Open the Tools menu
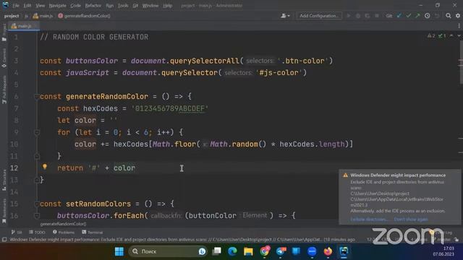 pyautogui.click(x=123, y=6)
